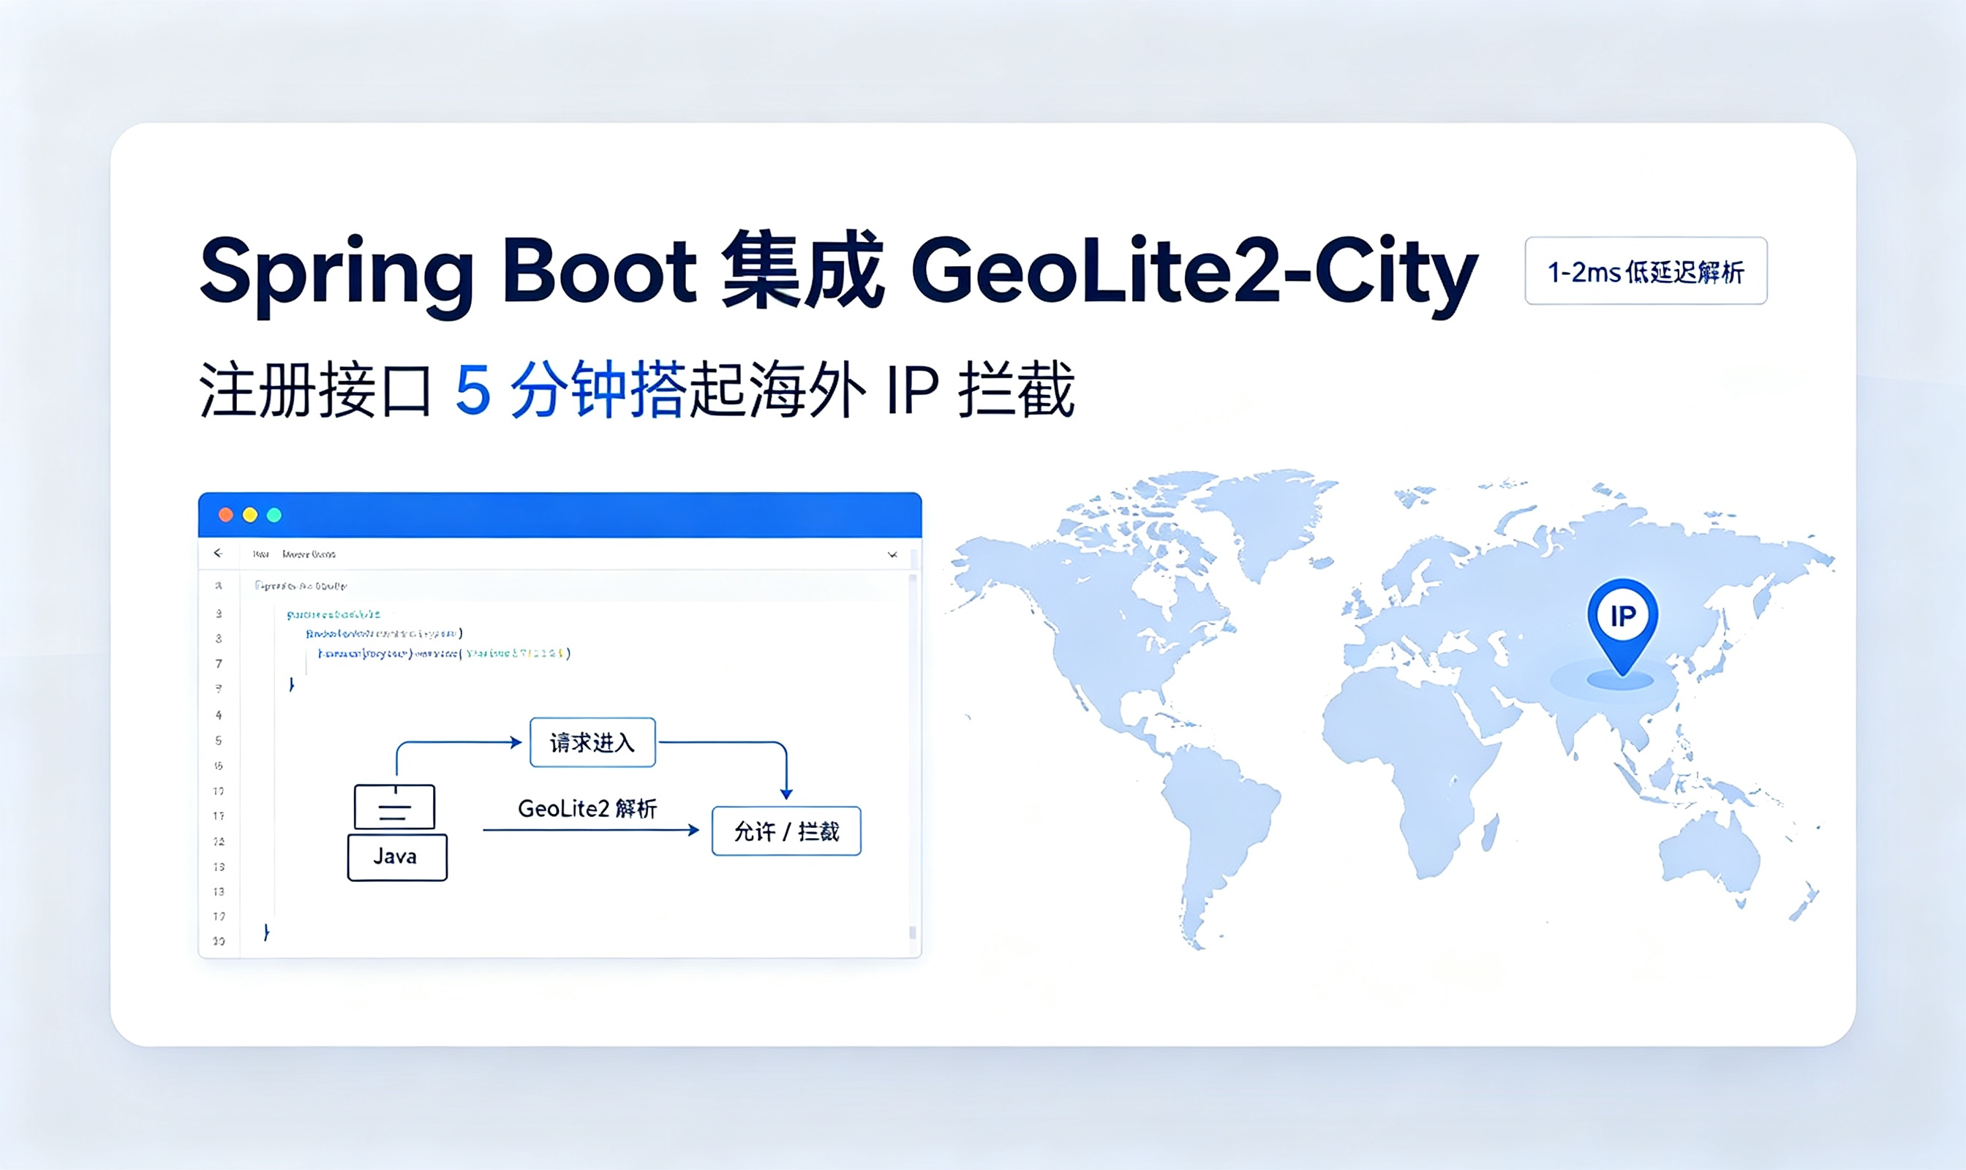Click the code editor's vertical scrollbar
This screenshot has width=1966, height=1170.
[x=912, y=757]
